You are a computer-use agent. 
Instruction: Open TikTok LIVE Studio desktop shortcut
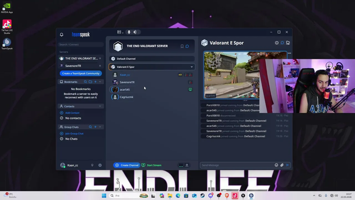pos(7,27)
